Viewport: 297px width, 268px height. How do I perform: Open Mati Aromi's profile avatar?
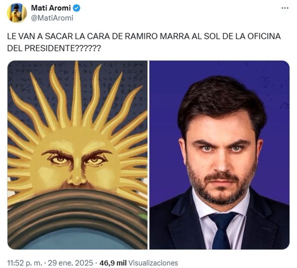tap(17, 13)
